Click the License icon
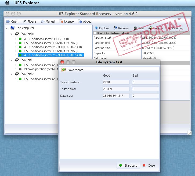The image size is (195, 176). coord(61,21)
